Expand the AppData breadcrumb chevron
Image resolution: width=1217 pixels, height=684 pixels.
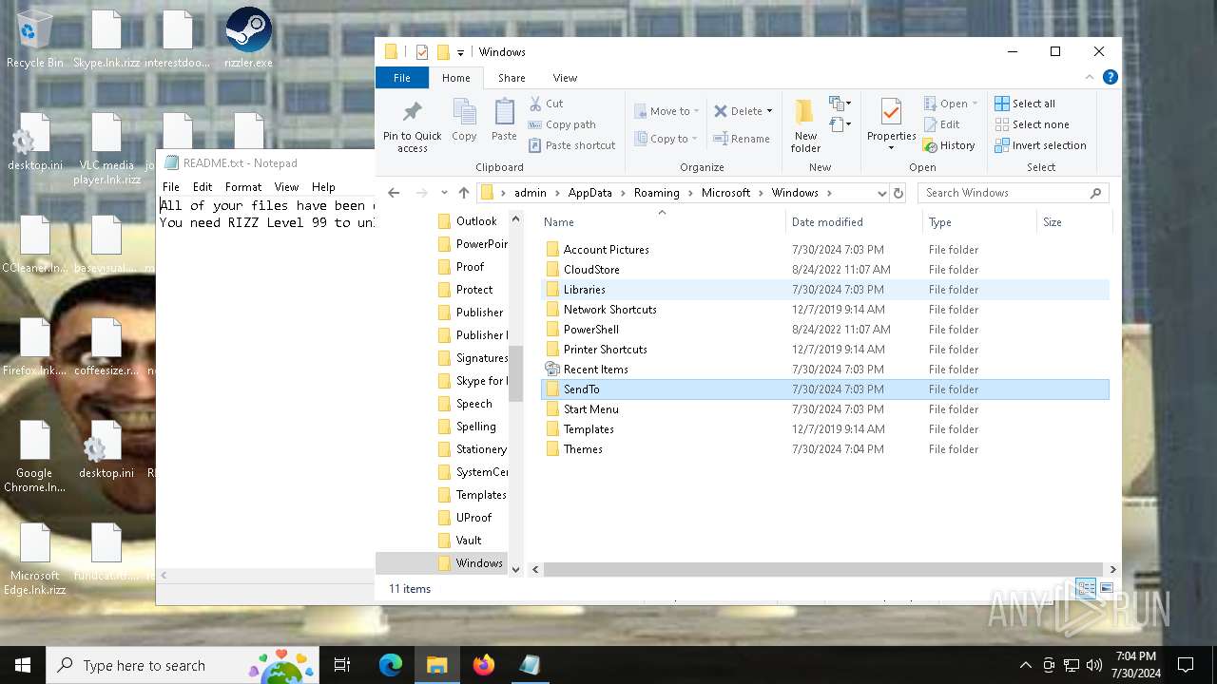[624, 193]
